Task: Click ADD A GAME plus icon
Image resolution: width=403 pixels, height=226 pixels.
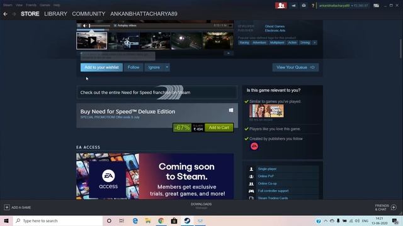Action: 7,207
